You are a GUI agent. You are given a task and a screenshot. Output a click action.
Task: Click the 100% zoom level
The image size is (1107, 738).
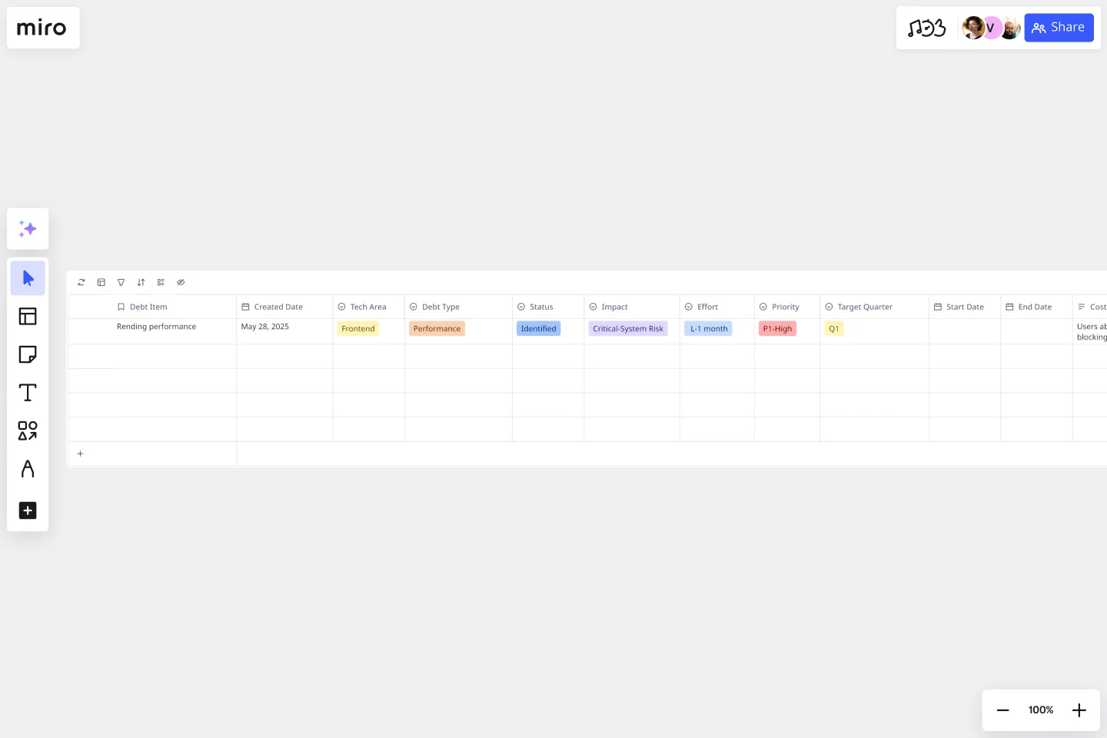tap(1041, 710)
